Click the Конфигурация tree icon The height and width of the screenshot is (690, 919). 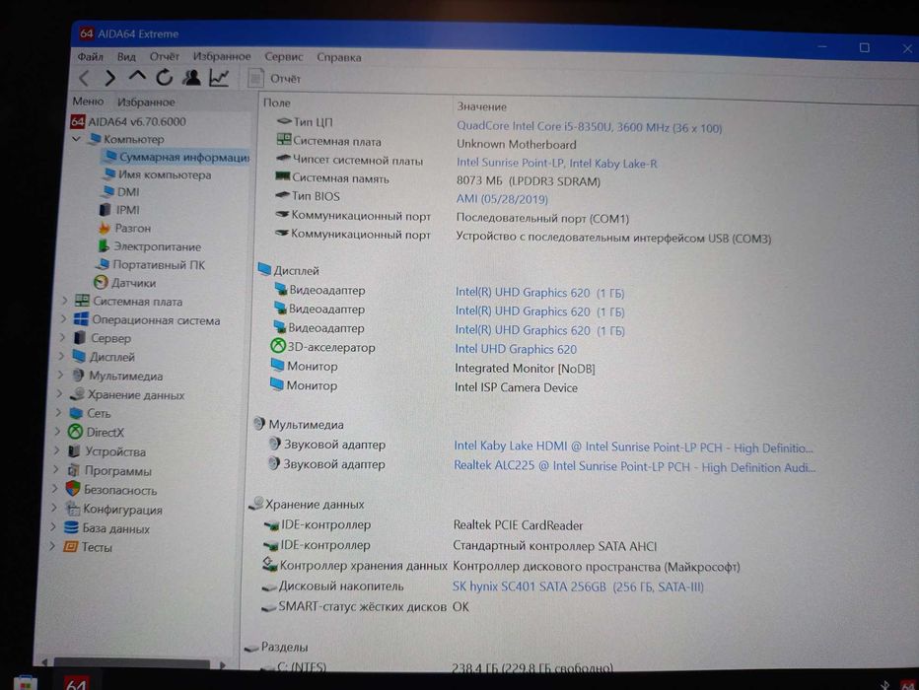(72, 509)
